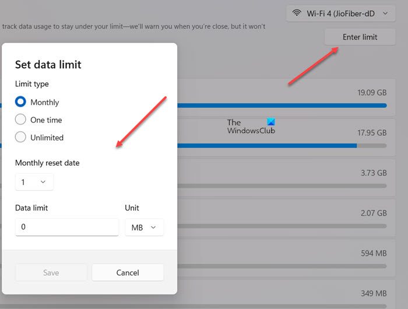The width and height of the screenshot is (408, 309).
Task: Click the Wi-Fi signal icon
Action: pos(297,13)
